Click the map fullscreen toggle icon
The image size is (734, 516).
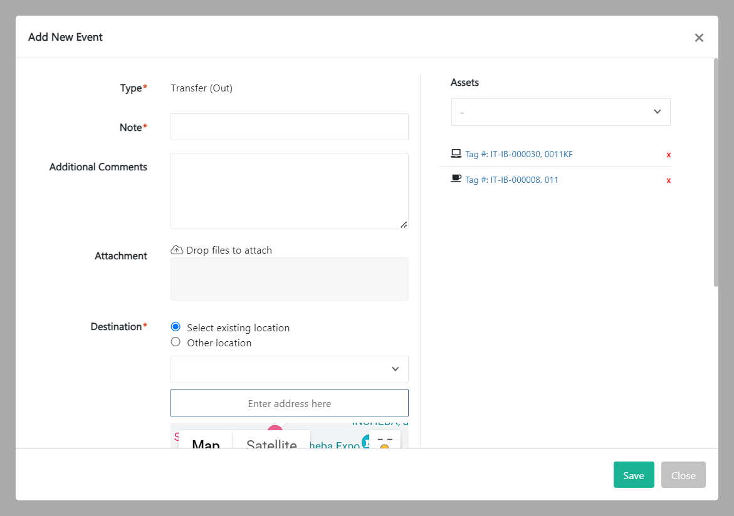tap(385, 440)
